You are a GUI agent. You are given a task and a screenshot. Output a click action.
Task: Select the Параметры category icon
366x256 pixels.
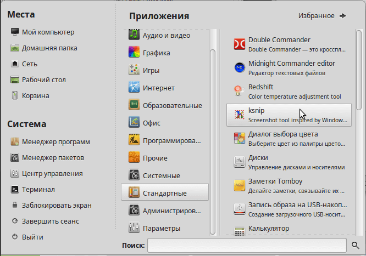134,227
